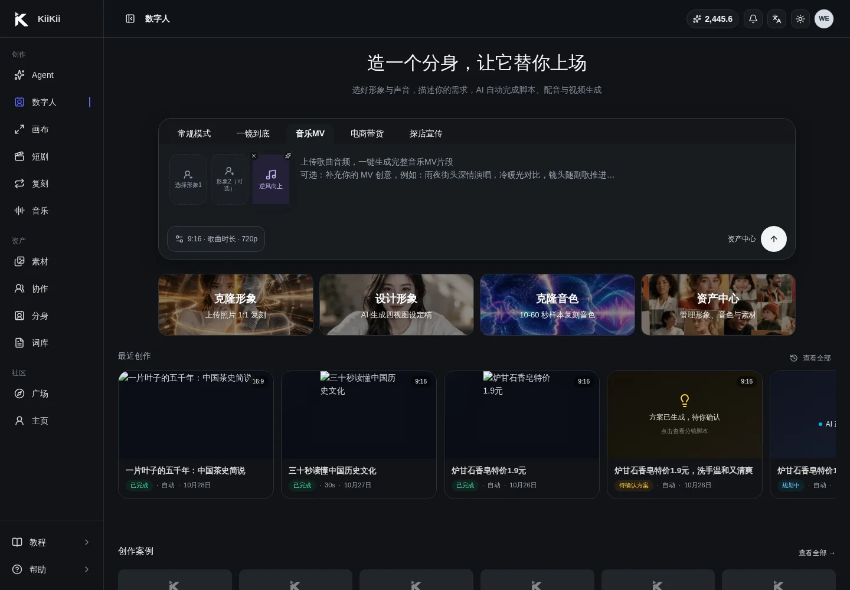Open the 克隆形象 card
The height and width of the screenshot is (590, 850).
coord(236,304)
